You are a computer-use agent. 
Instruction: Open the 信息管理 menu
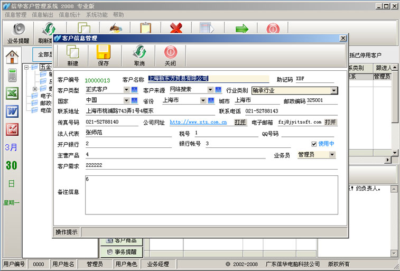click(x=15, y=15)
